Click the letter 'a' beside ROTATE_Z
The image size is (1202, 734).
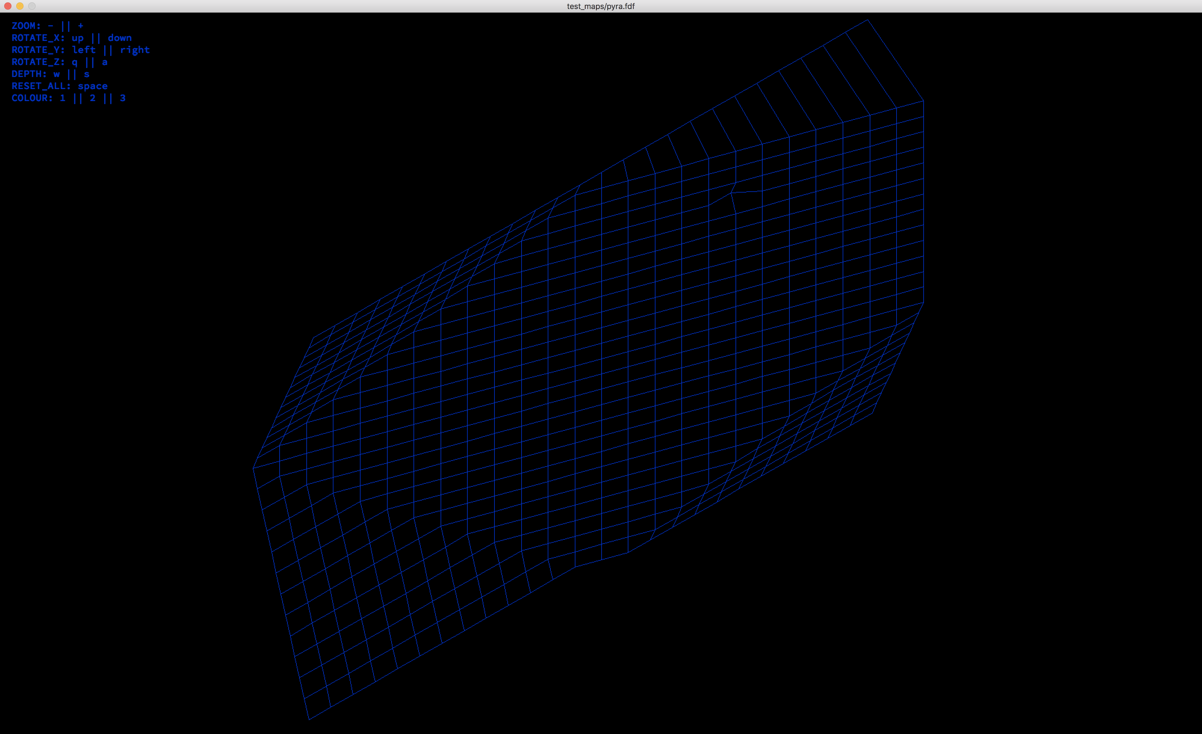pyautogui.click(x=104, y=62)
